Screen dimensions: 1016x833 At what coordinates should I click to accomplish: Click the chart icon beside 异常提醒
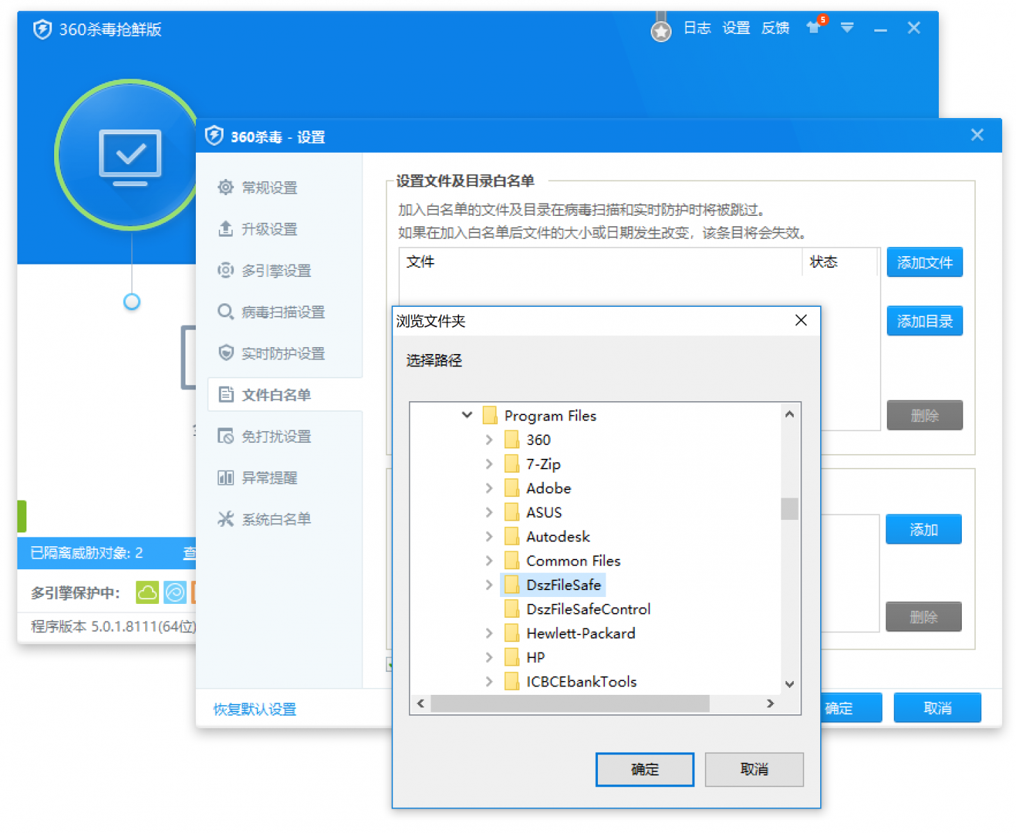[x=225, y=478]
